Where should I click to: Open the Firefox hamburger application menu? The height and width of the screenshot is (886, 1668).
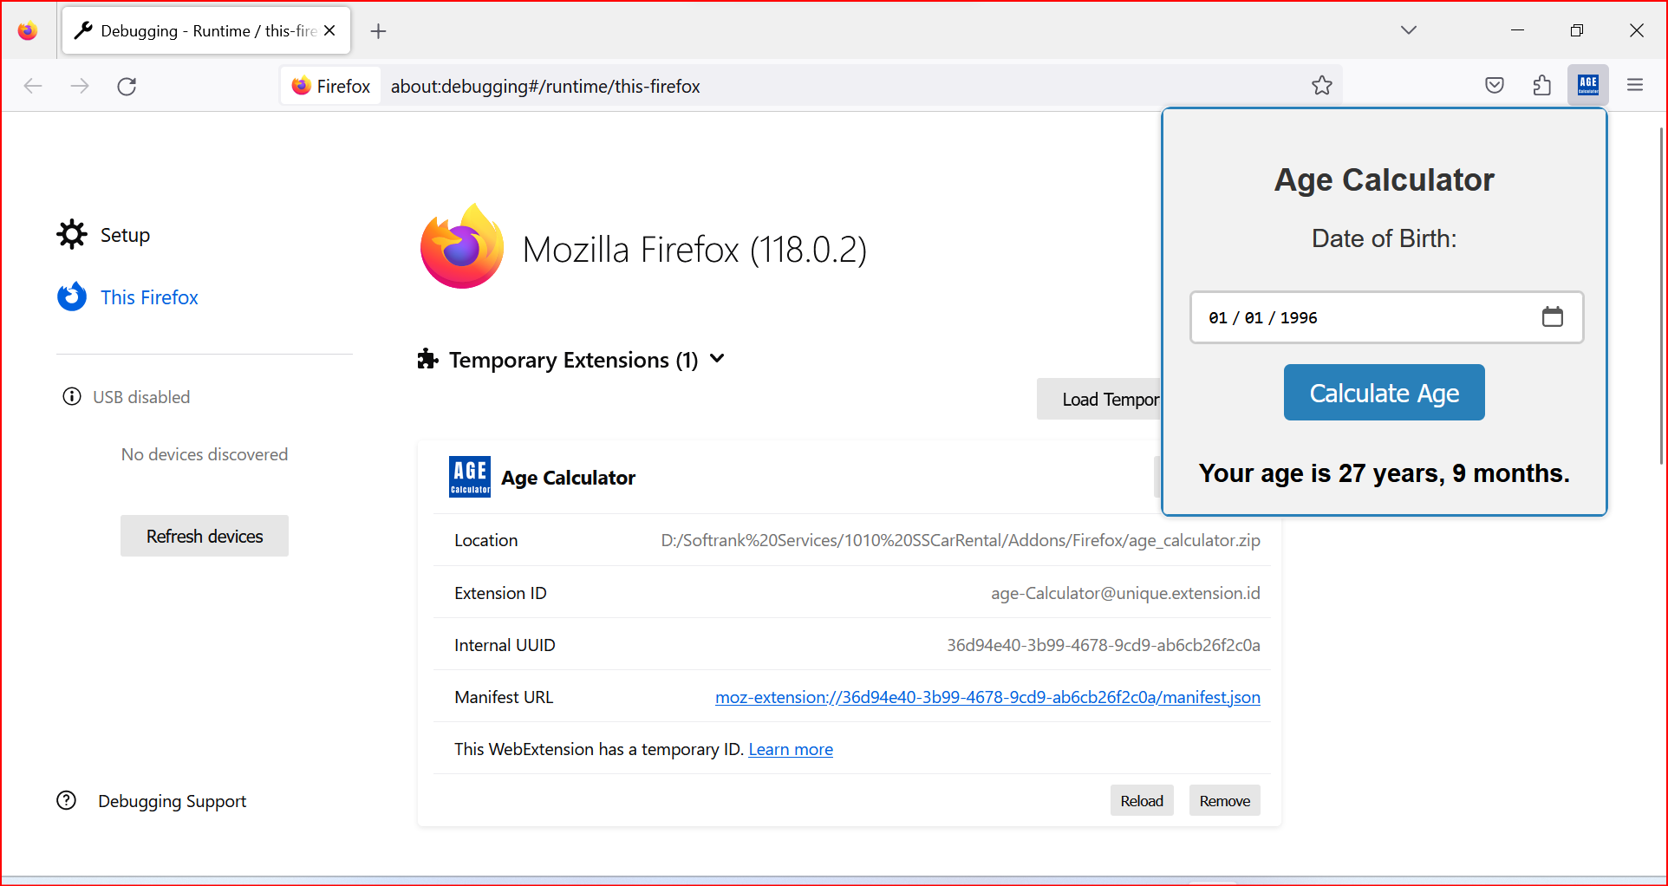(1635, 85)
